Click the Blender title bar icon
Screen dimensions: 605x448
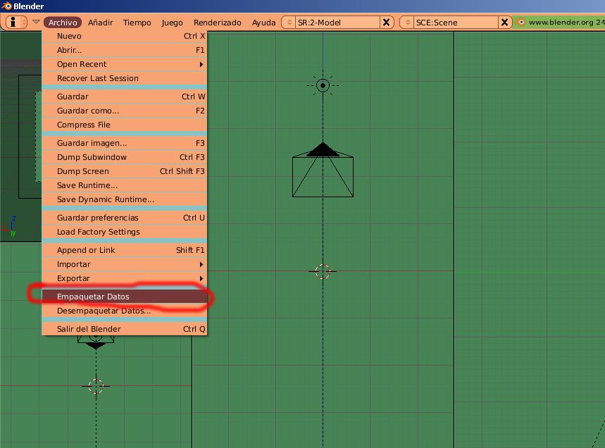(x=6, y=6)
